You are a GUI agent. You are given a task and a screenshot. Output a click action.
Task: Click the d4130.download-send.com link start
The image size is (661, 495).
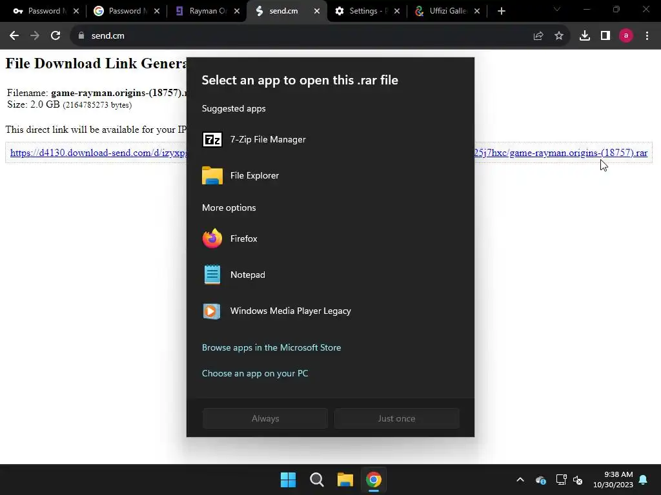pos(99,153)
